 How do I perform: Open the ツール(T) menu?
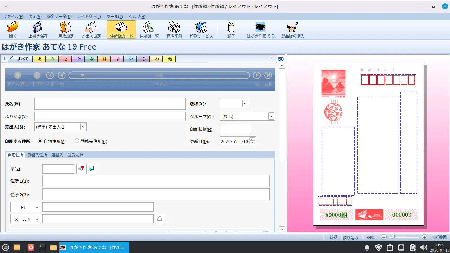115,17
